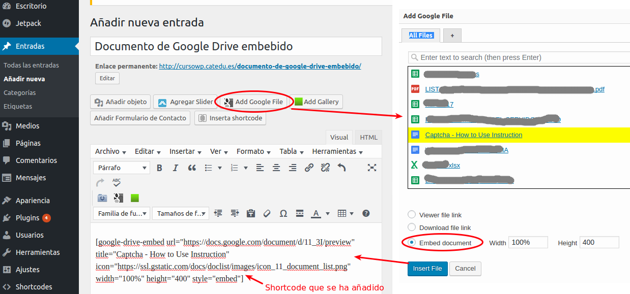Cancel the Add Google File dialog

pyautogui.click(x=465, y=269)
